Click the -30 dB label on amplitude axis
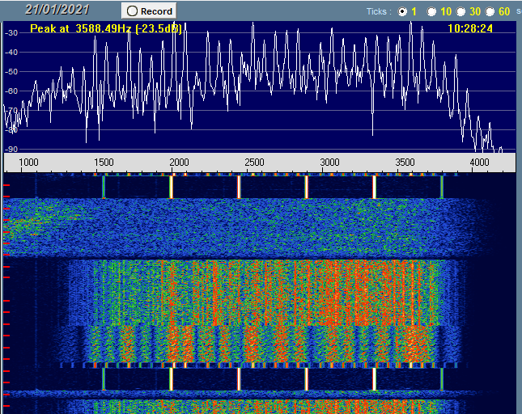522x414 pixels. pyautogui.click(x=11, y=33)
